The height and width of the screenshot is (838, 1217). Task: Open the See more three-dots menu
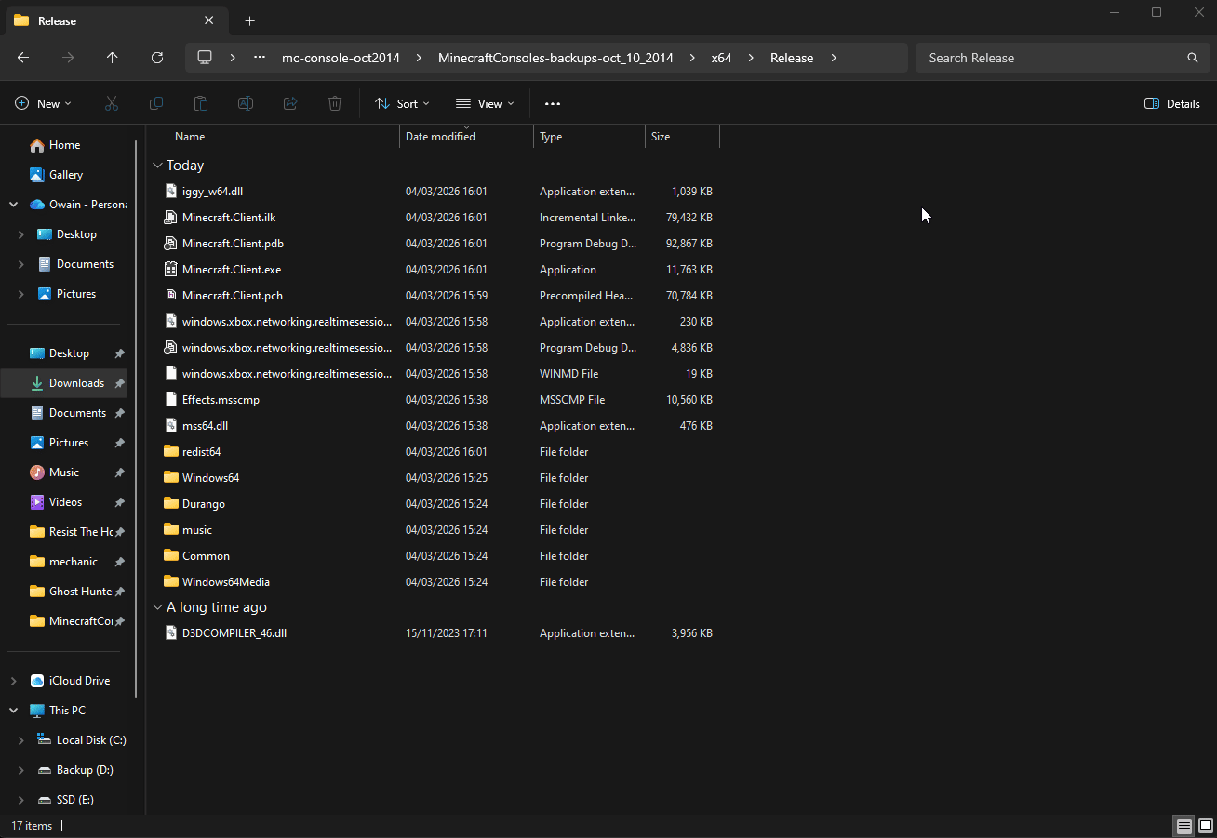coord(553,104)
